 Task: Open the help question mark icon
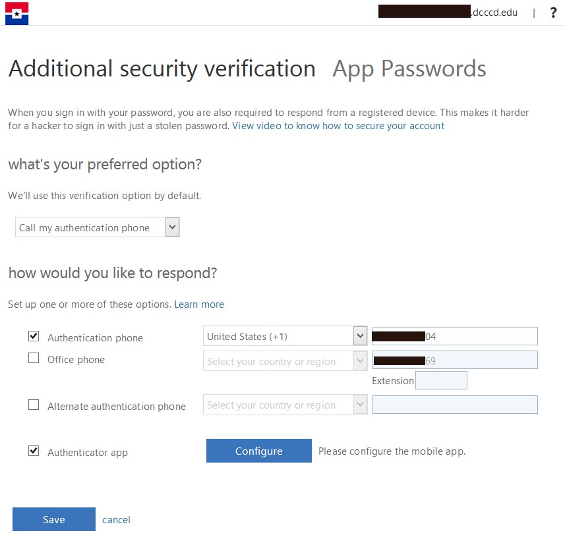(553, 13)
